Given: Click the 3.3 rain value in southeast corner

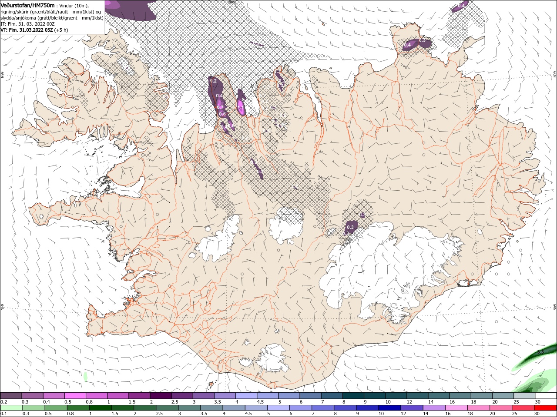Looking at the screenshot, I should [540, 352].
